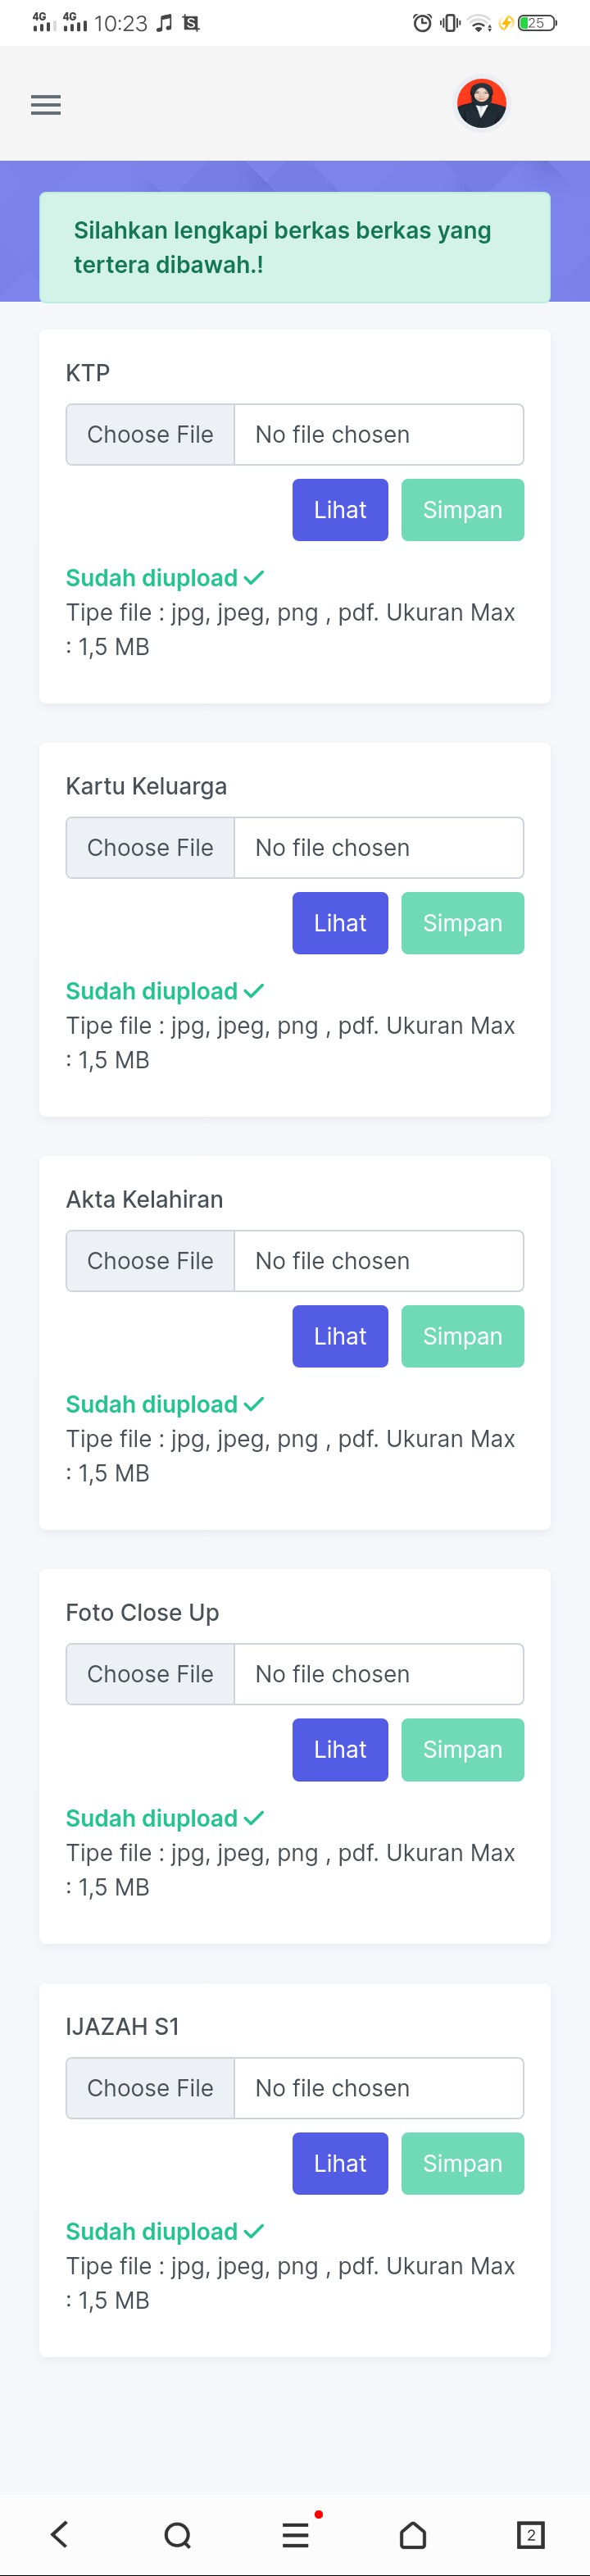View the uploaded Foto Close Up
This screenshot has width=590, height=2576.
tap(340, 1749)
